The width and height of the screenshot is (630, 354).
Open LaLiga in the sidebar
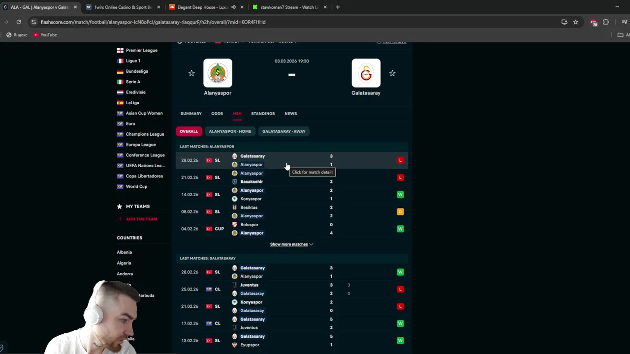(132, 103)
